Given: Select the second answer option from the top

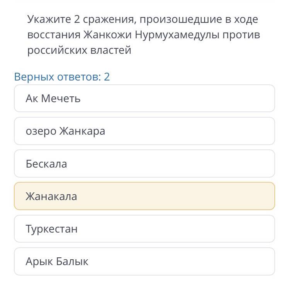Looking at the screenshot, I should coord(144,131).
